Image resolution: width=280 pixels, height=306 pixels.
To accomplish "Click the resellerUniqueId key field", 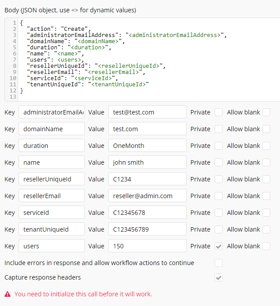I will (x=51, y=179).
